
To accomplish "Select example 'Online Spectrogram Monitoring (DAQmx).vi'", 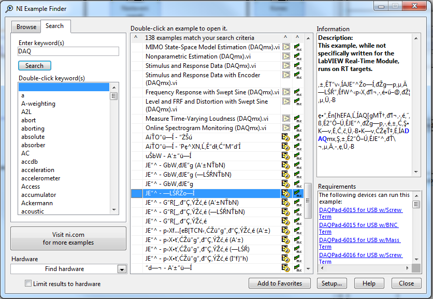I will [206, 128].
